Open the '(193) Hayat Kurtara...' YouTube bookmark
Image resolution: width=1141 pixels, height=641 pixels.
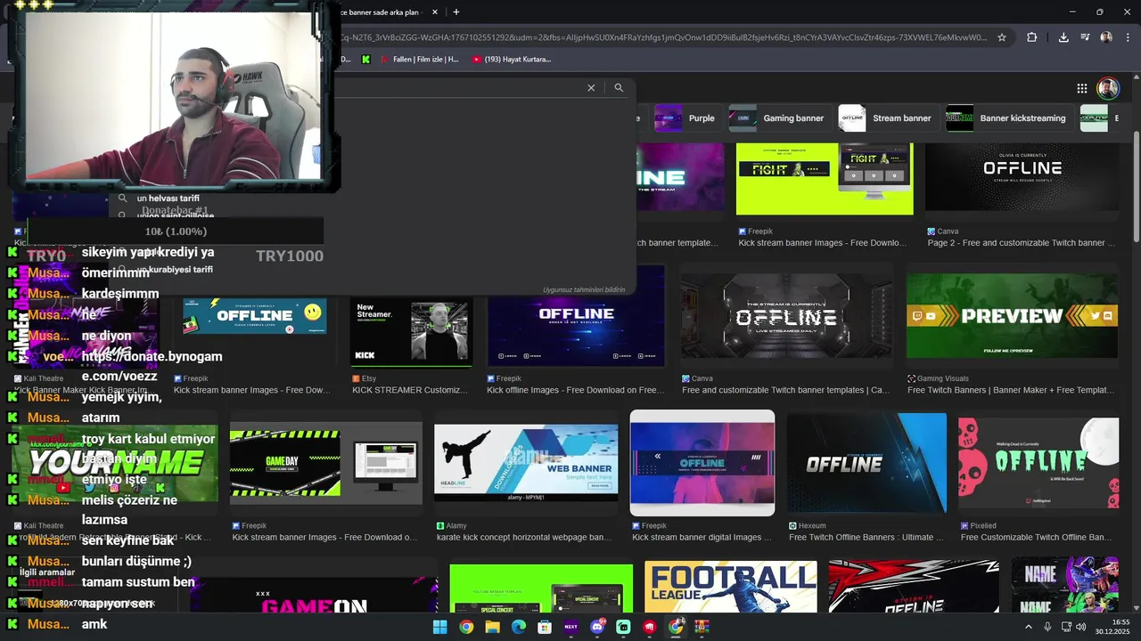tap(512, 60)
